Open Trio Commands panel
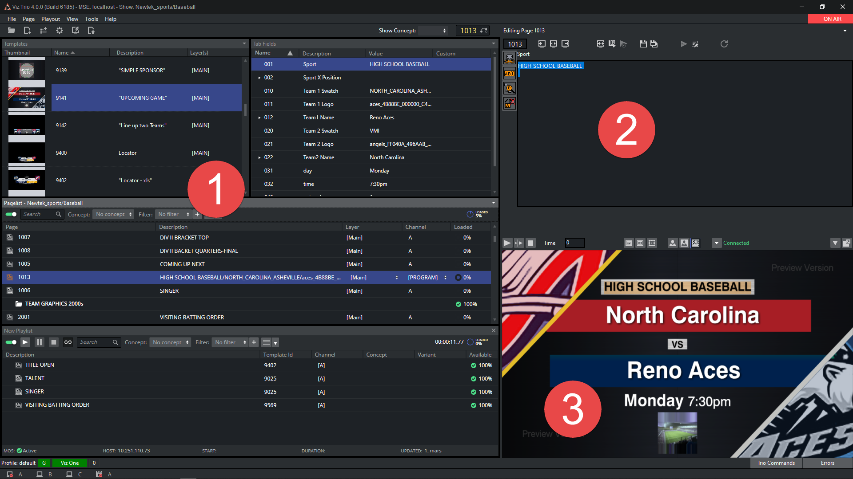This screenshot has height=479, width=853. point(776,463)
